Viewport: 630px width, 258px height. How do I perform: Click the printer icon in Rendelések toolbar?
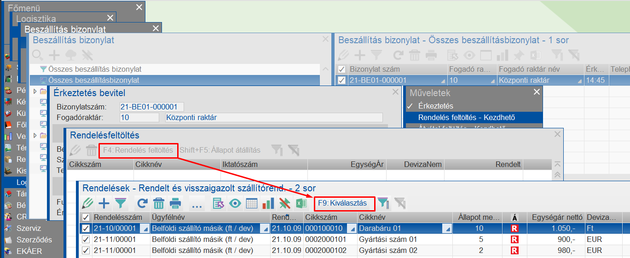(175, 203)
